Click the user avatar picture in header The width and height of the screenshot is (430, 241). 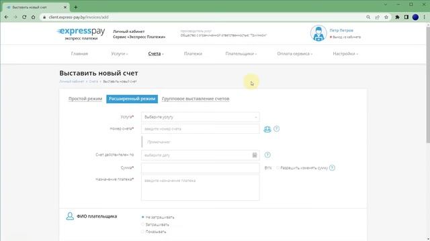click(x=318, y=33)
